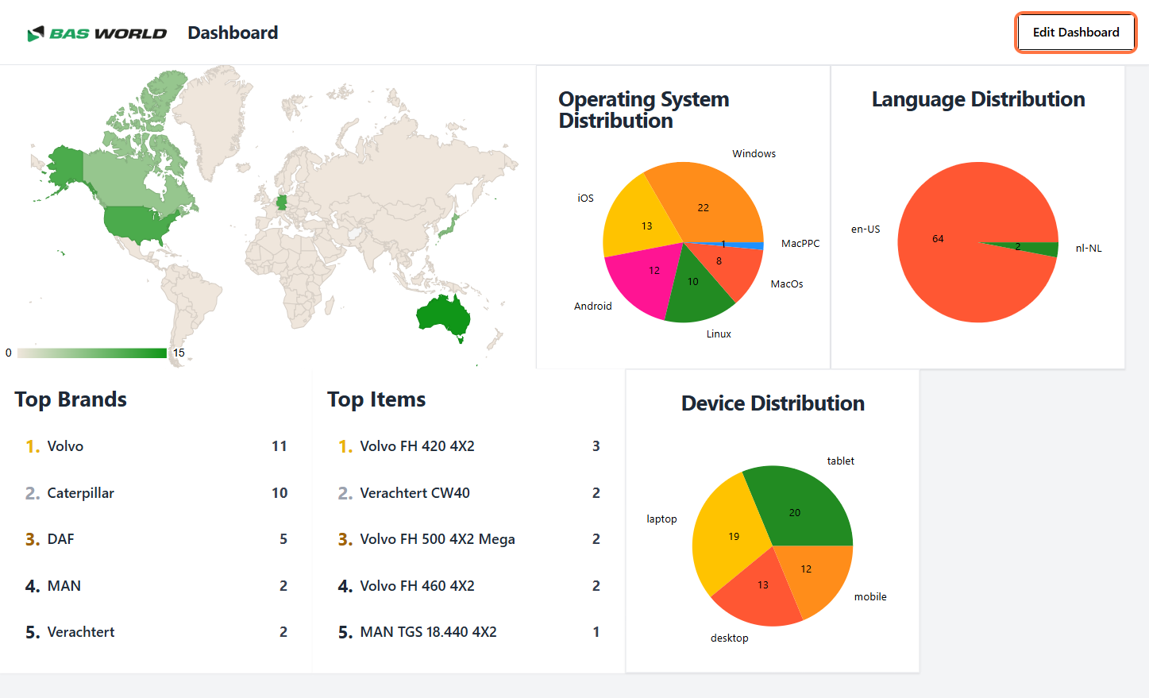
Task: Click the laptop label on device chart
Action: click(x=661, y=519)
